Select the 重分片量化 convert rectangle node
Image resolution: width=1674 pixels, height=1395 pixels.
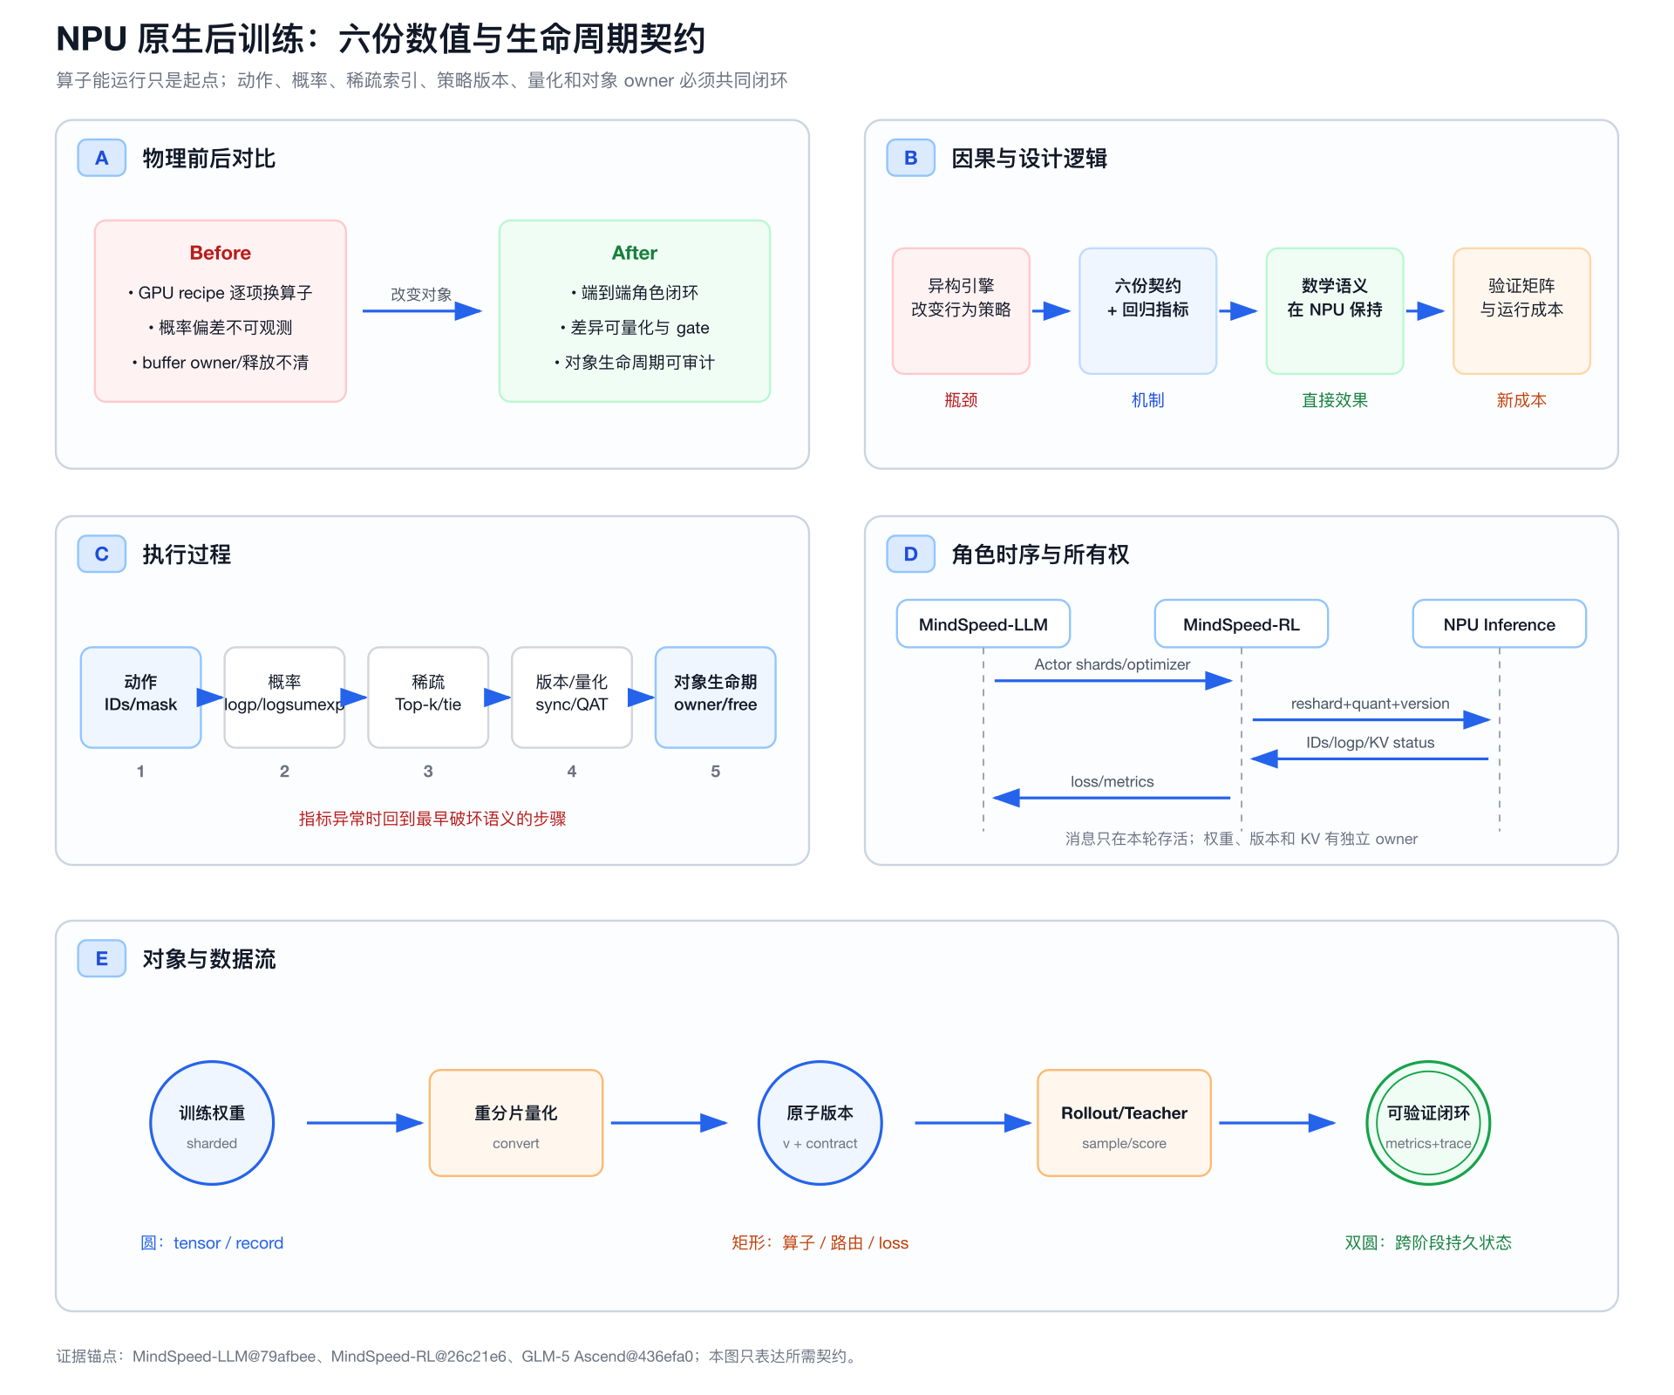(516, 1123)
